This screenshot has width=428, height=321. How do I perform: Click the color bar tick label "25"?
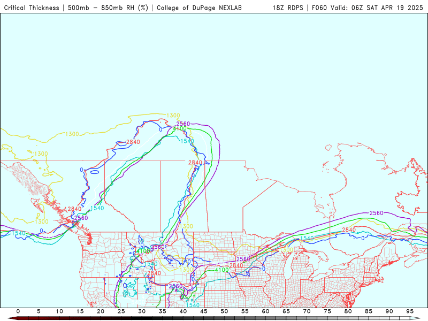click(121, 311)
